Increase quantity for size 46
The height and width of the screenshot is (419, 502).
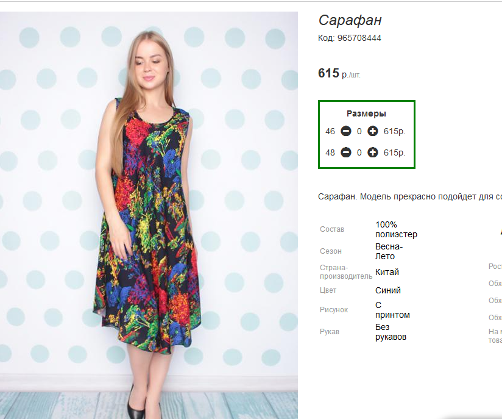372,131
